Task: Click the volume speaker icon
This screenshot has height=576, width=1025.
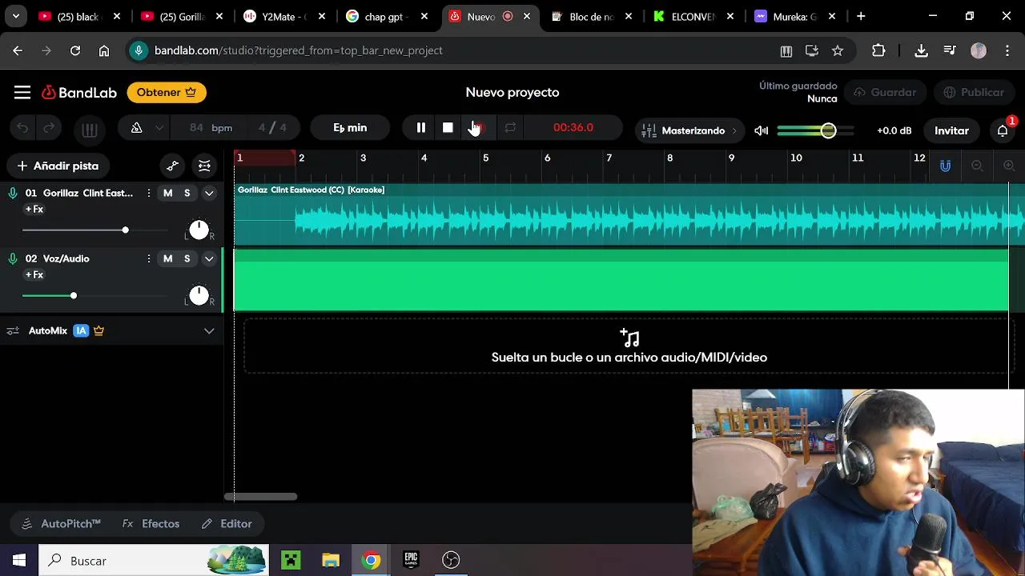Action: [x=762, y=130]
